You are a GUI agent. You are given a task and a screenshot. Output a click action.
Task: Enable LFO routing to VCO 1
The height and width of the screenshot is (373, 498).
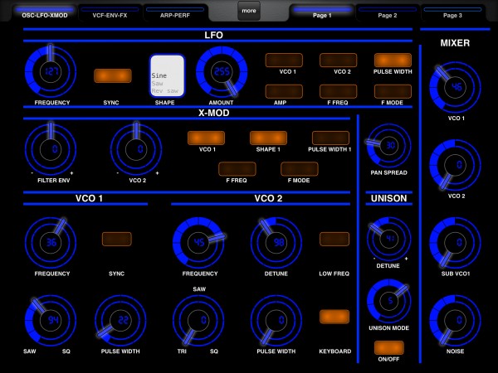coord(284,60)
